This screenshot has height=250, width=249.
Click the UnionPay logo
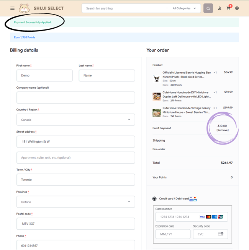[x=221, y=217]
